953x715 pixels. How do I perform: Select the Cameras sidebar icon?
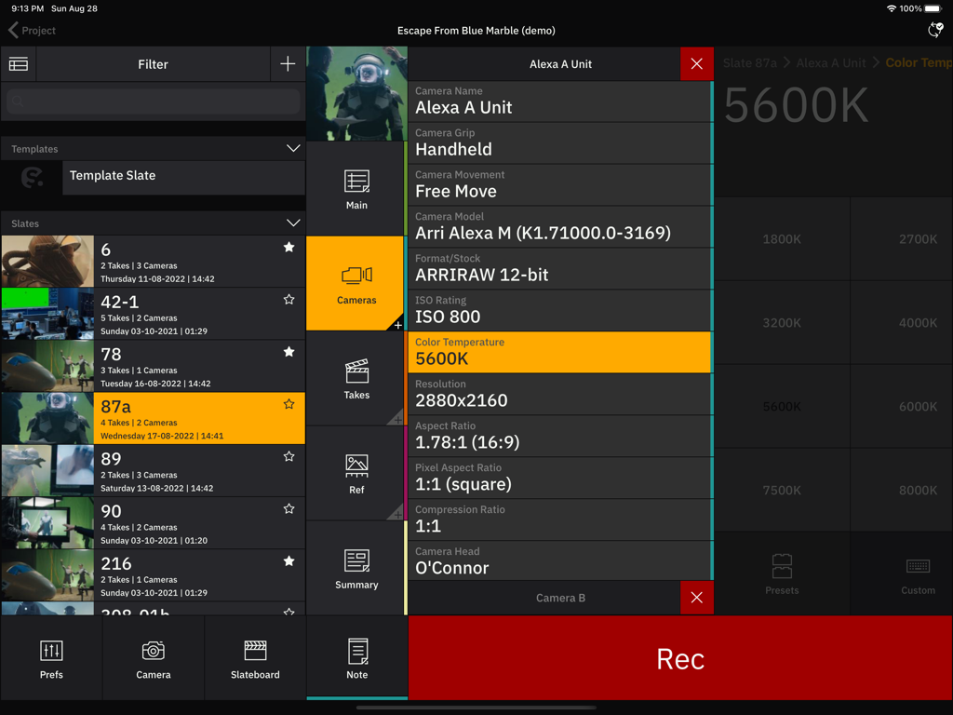click(x=356, y=284)
